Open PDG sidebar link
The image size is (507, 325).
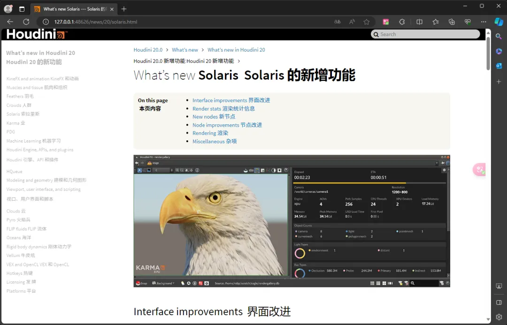point(11,132)
